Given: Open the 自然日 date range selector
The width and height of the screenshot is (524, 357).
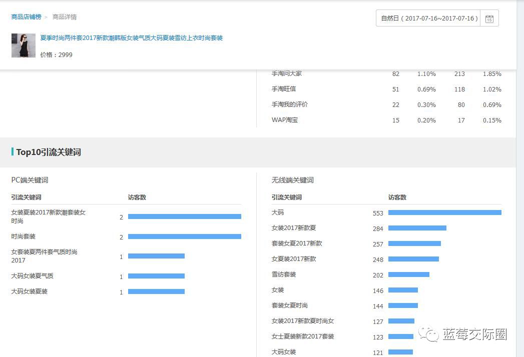Looking at the screenshot, I should (x=428, y=18).
